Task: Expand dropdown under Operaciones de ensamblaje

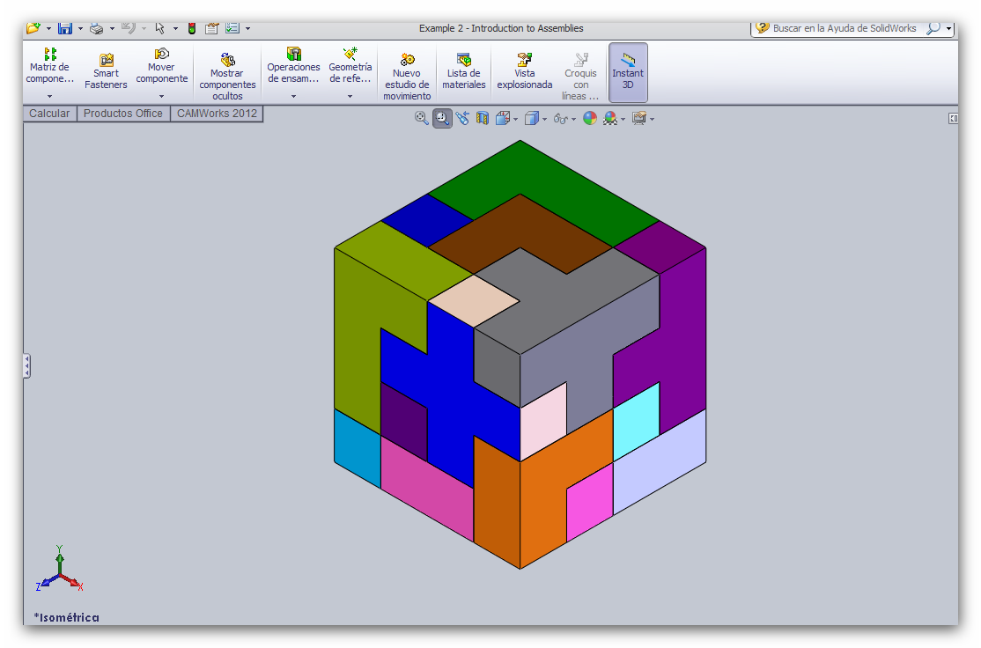Action: pos(293,96)
